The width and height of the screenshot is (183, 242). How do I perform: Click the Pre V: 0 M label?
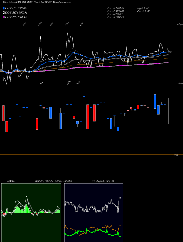pyautogui.click(x=143, y=11)
